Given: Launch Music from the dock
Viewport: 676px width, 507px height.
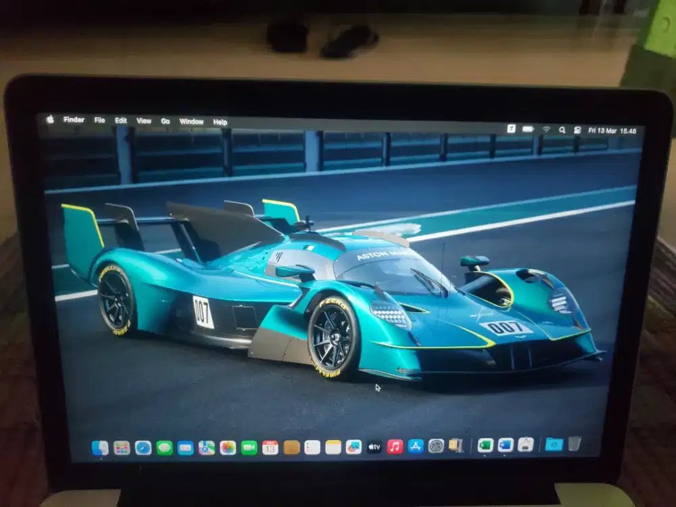Looking at the screenshot, I should [x=395, y=447].
